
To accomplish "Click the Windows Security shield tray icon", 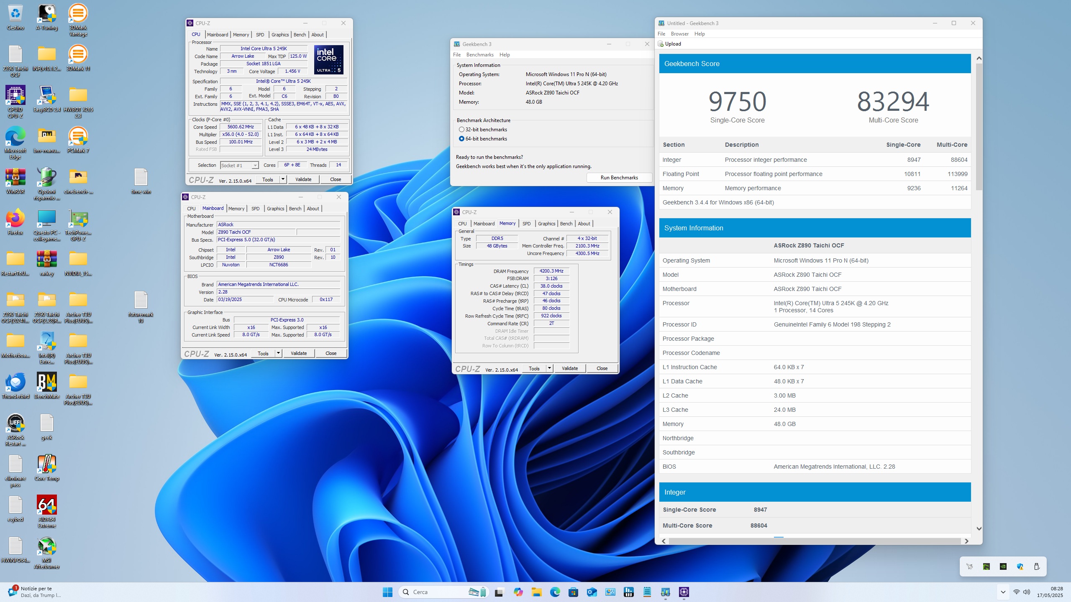I will (x=1020, y=566).
